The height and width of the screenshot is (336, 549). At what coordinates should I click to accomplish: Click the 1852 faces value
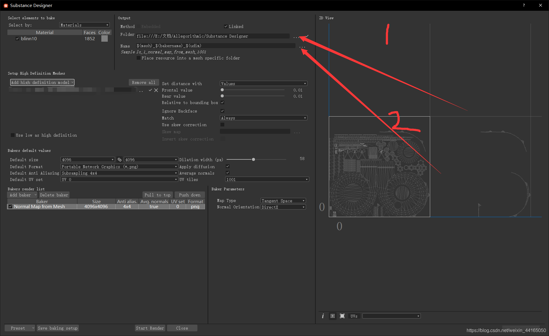(x=90, y=39)
